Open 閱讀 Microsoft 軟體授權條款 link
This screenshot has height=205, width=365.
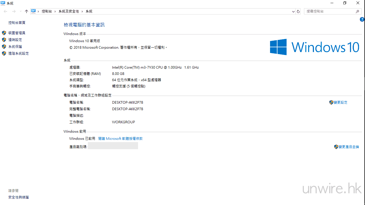[x=120, y=139]
